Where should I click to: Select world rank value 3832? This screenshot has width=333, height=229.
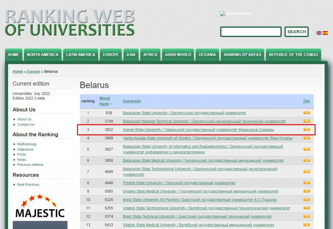point(109,129)
